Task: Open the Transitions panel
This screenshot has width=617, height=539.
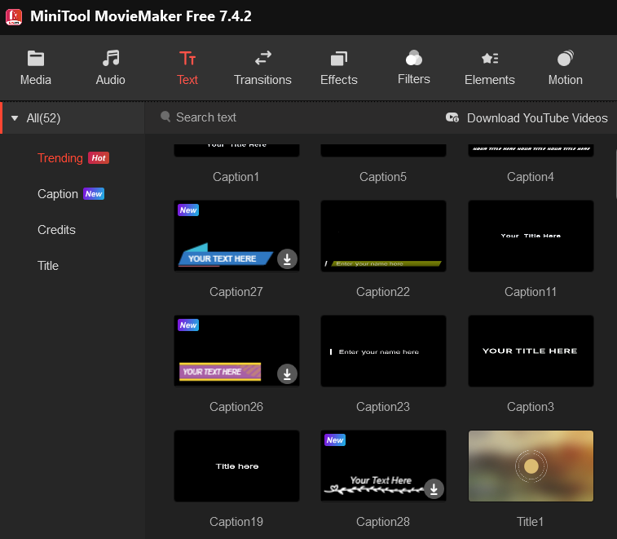Action: (262, 68)
